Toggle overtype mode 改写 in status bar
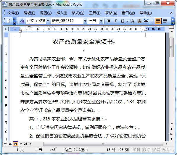The image size is (177, 155). point(166,150)
